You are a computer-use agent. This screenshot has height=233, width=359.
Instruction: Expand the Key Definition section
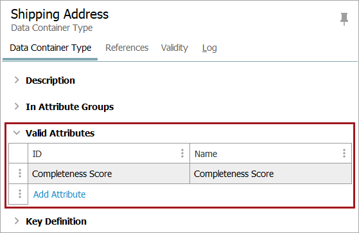tap(17, 221)
